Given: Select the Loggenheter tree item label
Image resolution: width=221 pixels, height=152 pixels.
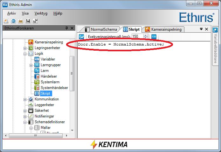Looking at the screenshot, I should click(x=44, y=105).
